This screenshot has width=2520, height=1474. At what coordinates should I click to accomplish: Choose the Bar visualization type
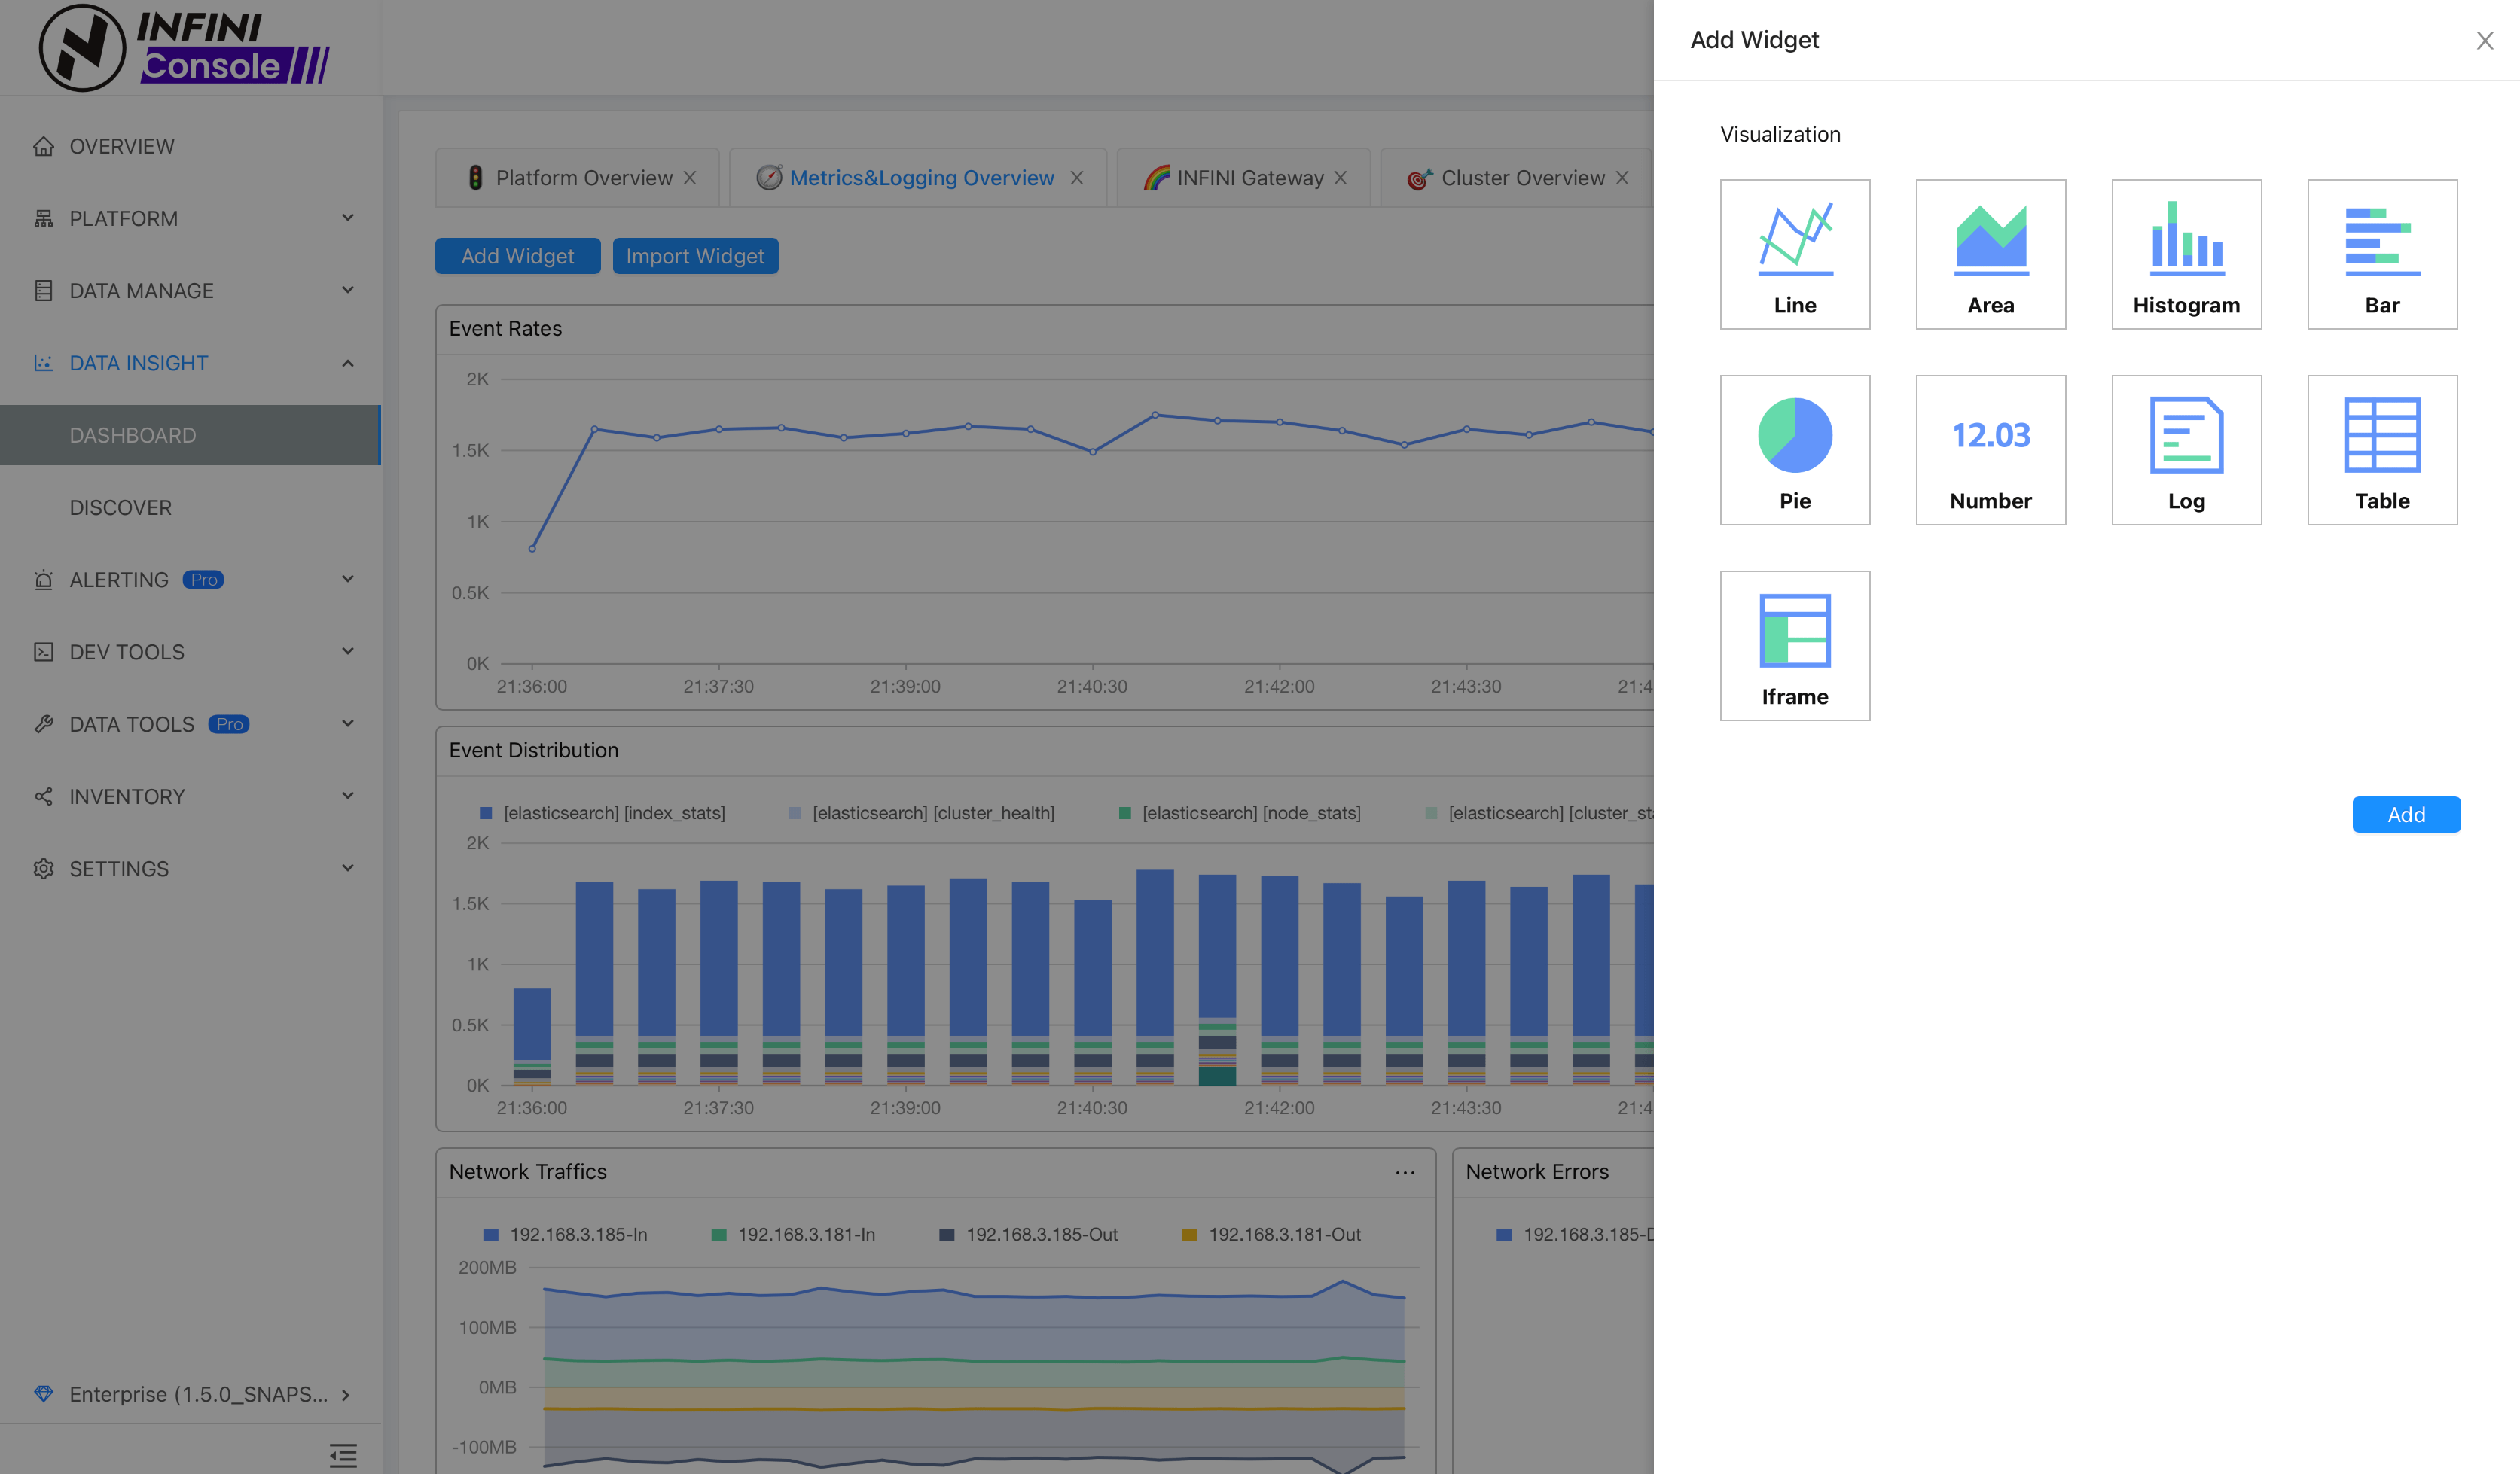click(x=2382, y=254)
